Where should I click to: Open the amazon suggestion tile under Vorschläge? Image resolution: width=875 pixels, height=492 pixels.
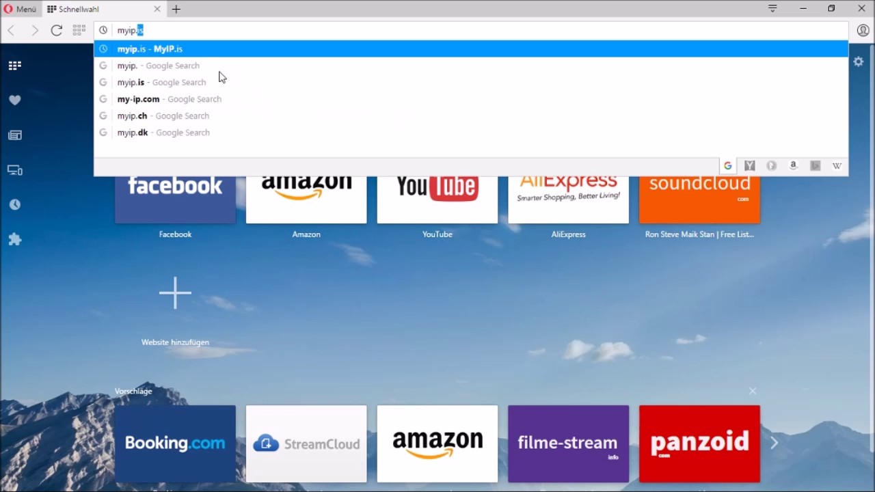point(437,443)
